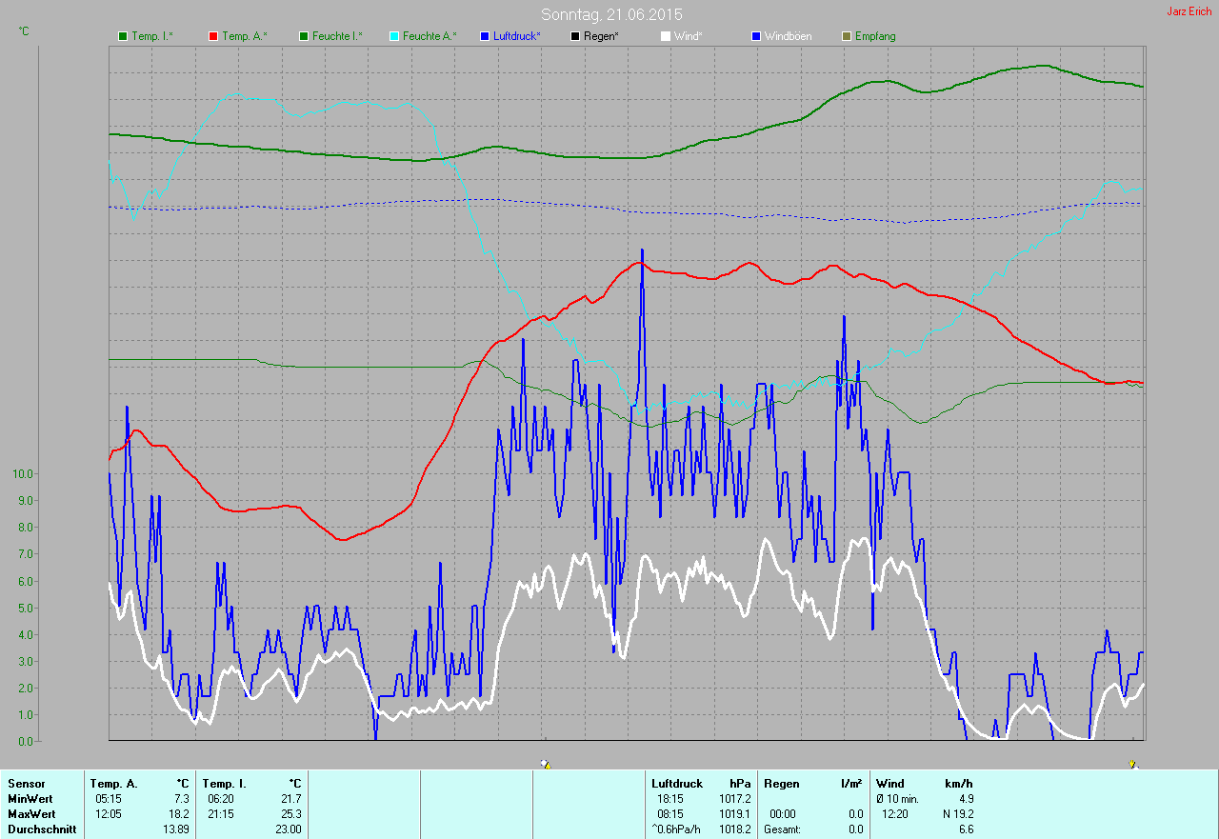Select the Luftdruck column header in table

tap(676, 784)
